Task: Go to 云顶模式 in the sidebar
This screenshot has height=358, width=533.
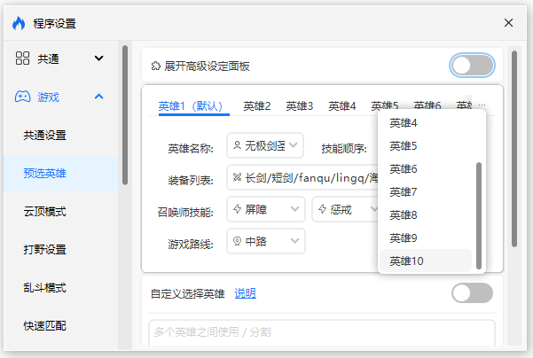Action: 45,212
